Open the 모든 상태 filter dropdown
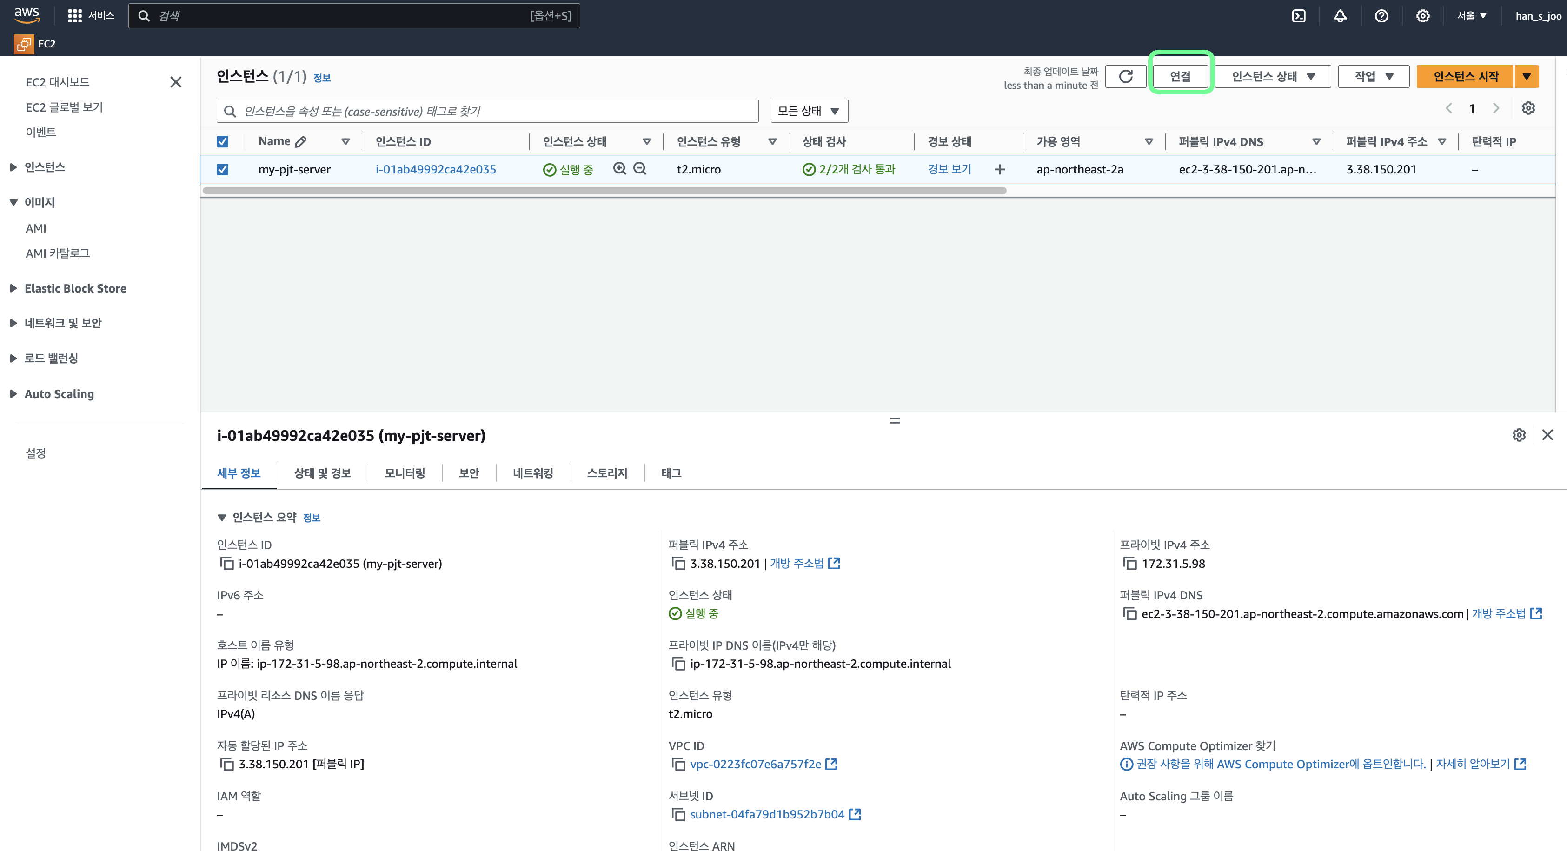 pyautogui.click(x=809, y=111)
